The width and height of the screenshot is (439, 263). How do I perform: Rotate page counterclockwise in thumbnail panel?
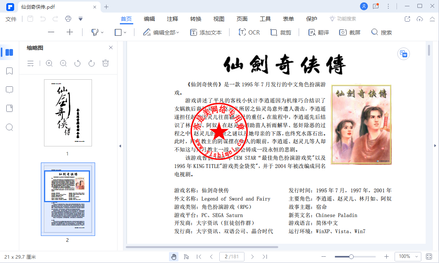[x=77, y=64]
